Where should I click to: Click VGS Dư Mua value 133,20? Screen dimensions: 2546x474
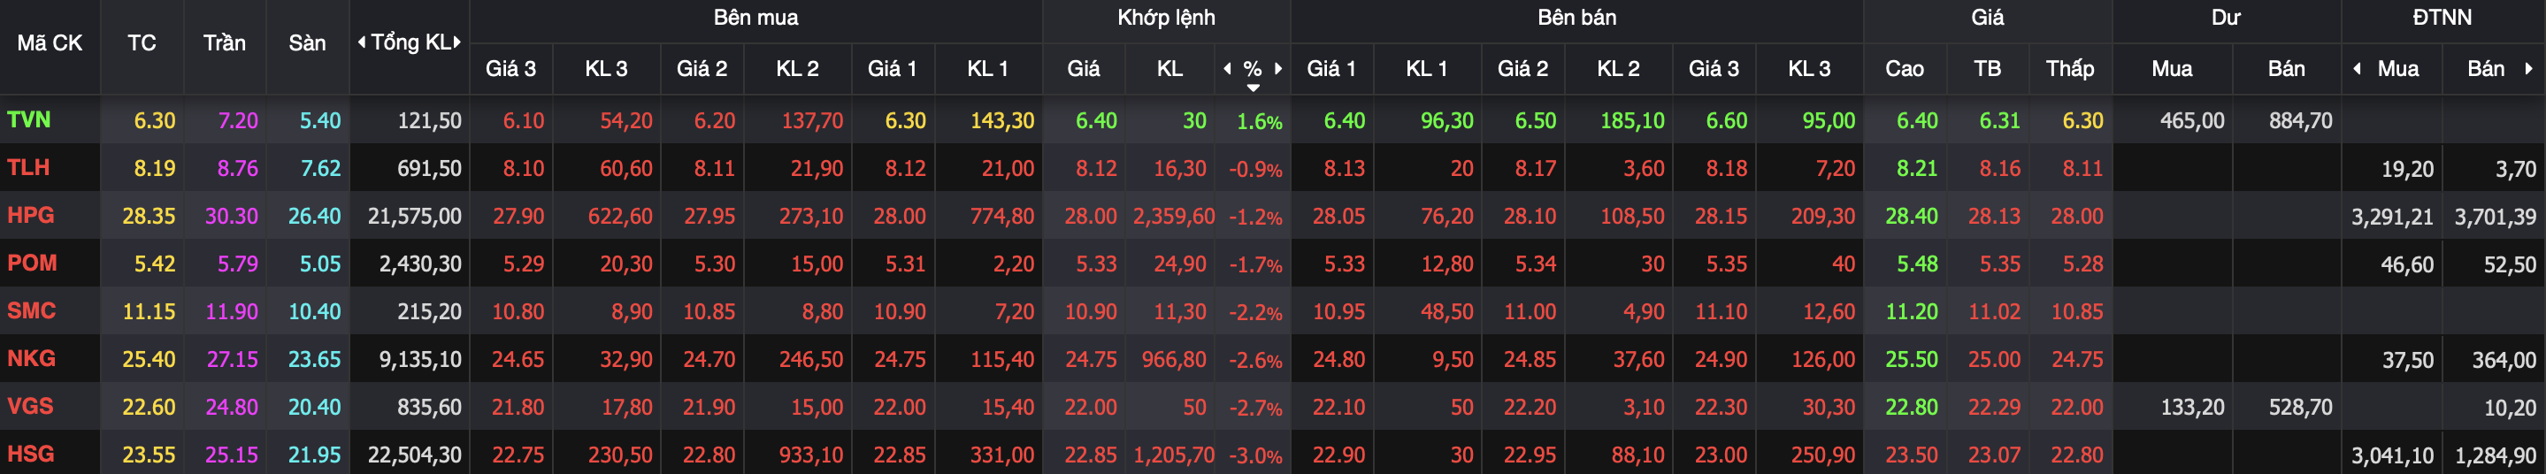[x=2192, y=407]
